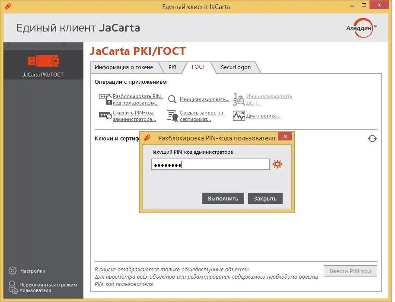
Task: Click the certificate request icon
Action: click(x=172, y=116)
